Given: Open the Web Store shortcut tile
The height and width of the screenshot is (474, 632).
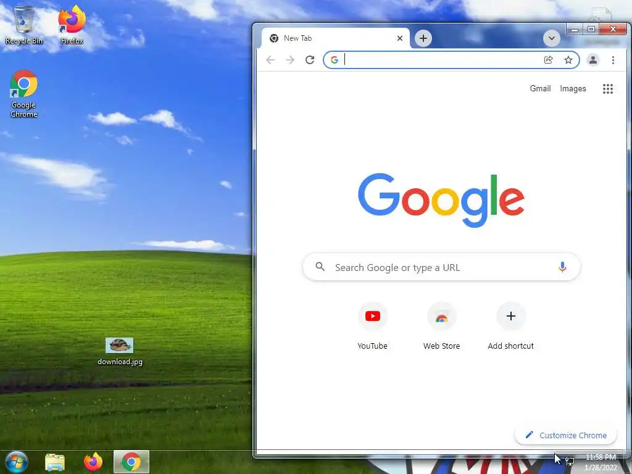Looking at the screenshot, I should click(441, 326).
